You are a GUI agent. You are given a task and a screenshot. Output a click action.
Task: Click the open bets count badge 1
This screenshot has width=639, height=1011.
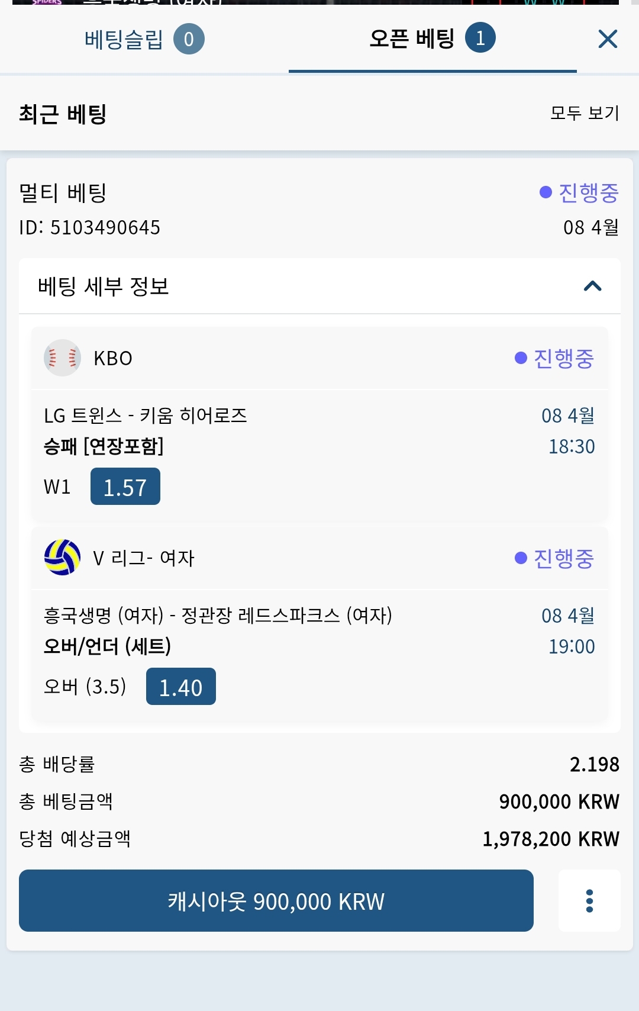click(480, 38)
